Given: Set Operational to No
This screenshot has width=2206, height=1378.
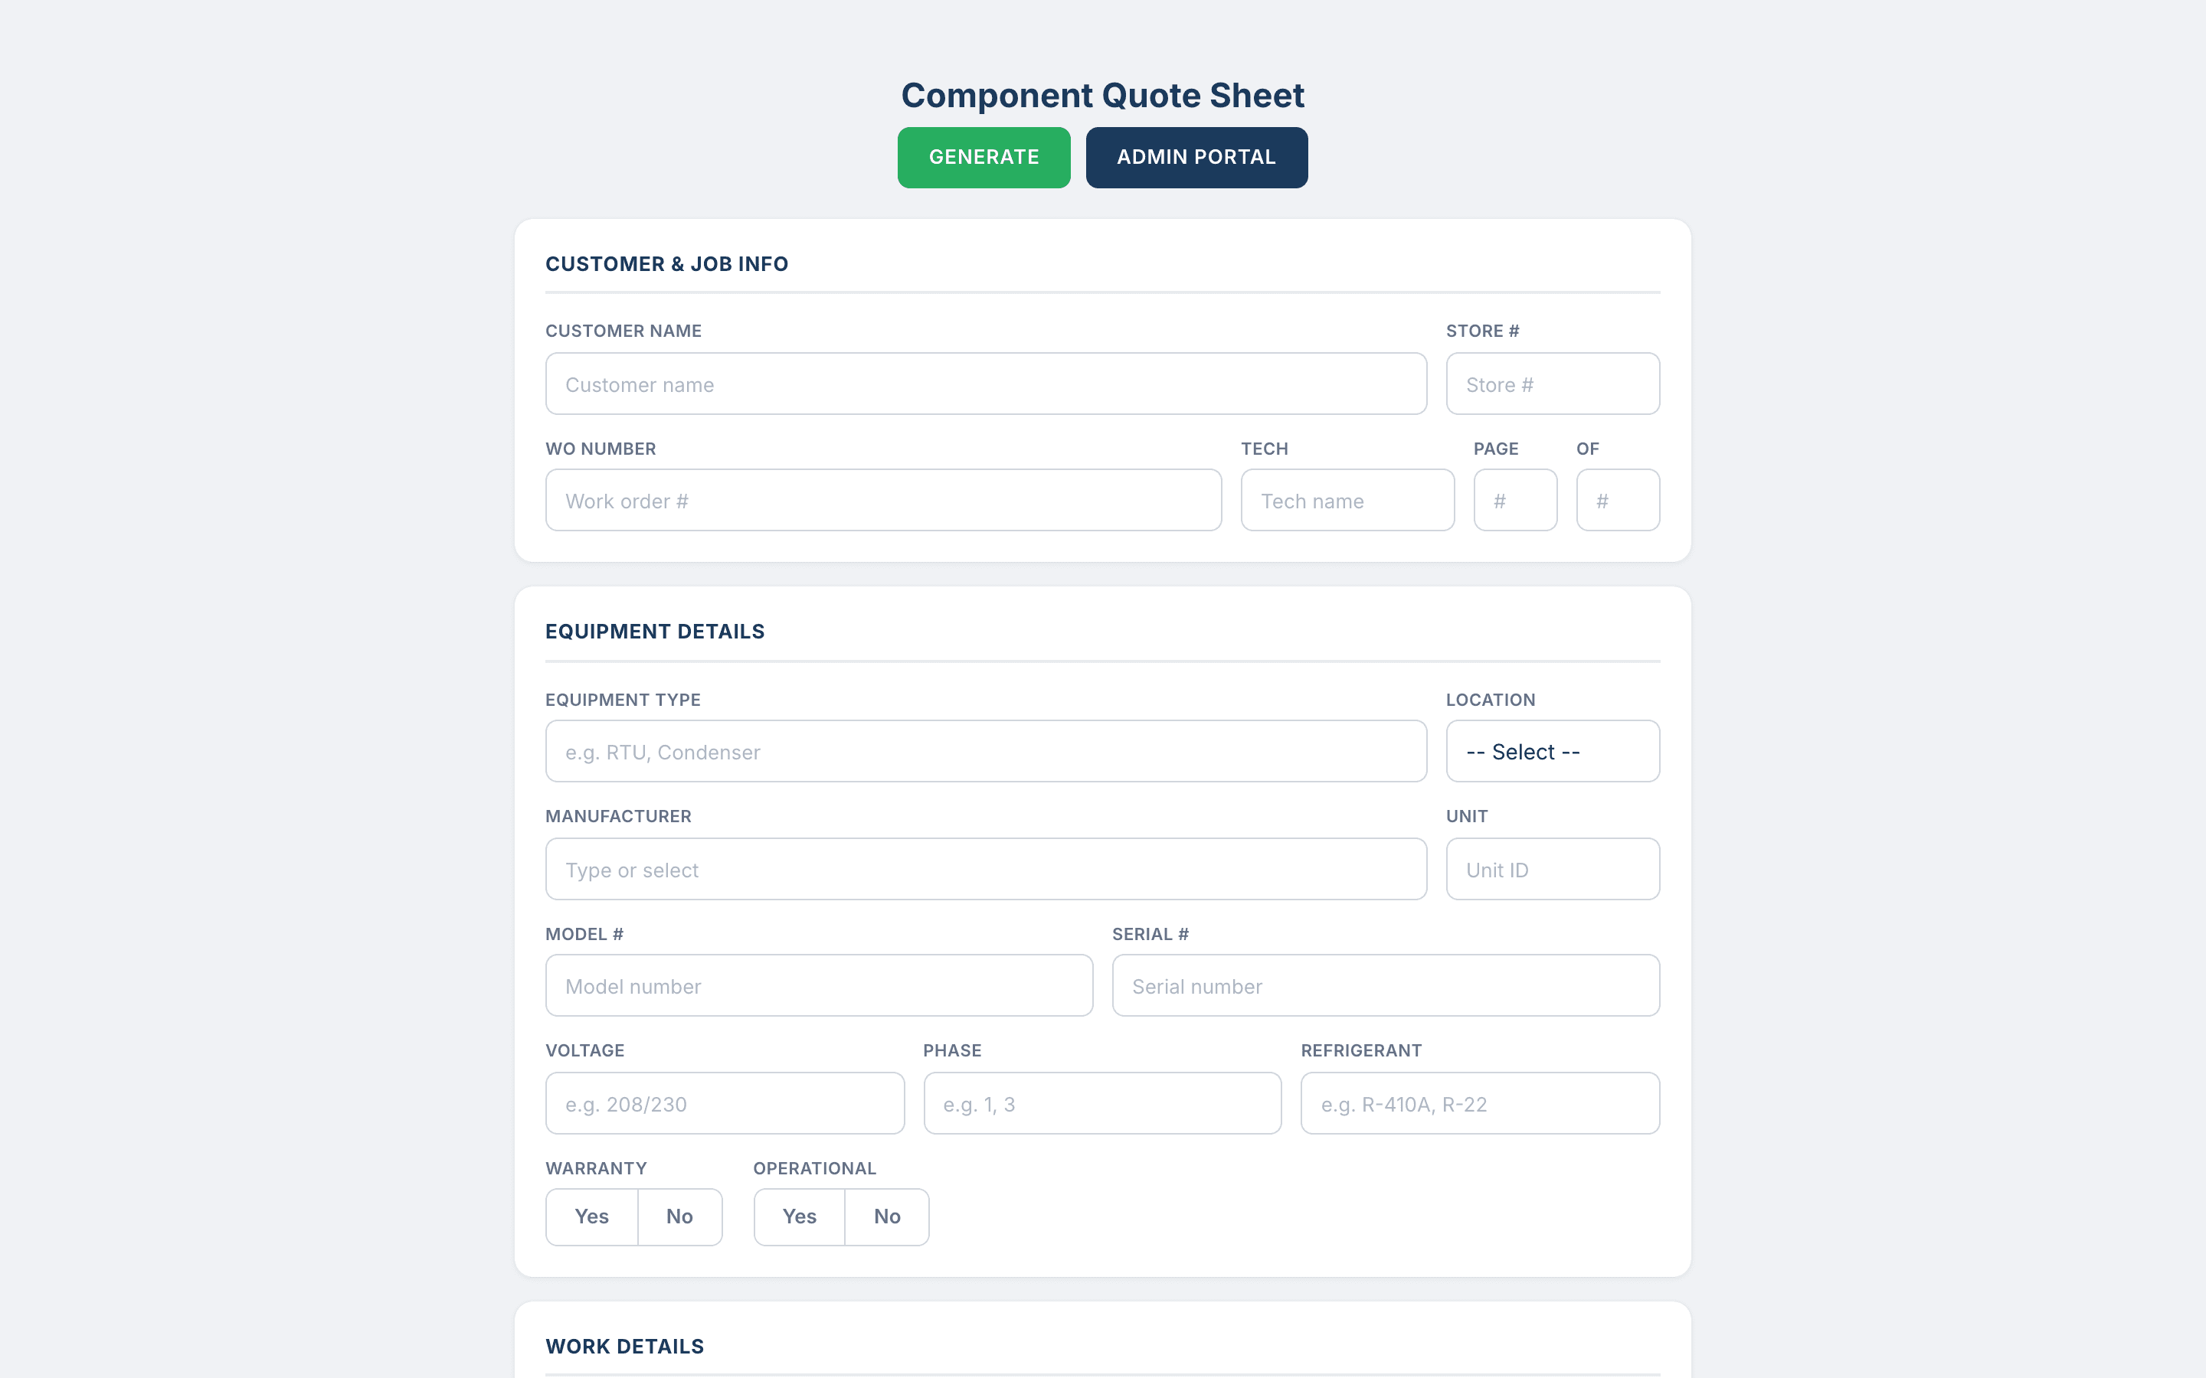Looking at the screenshot, I should tap(886, 1216).
